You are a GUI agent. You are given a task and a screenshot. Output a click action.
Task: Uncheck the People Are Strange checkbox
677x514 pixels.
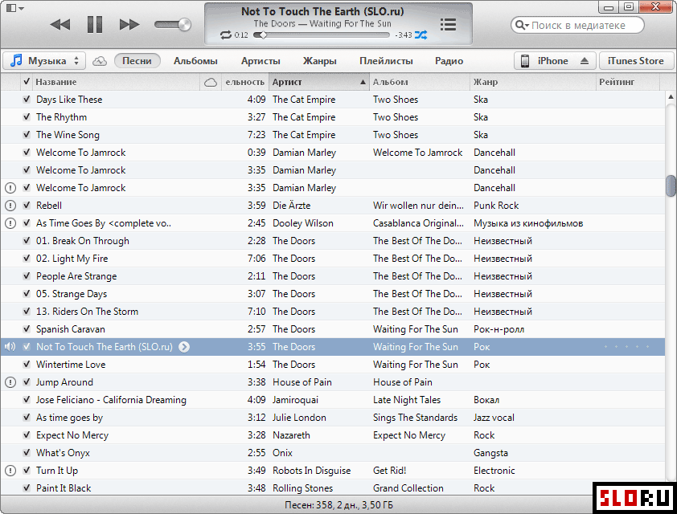point(27,276)
